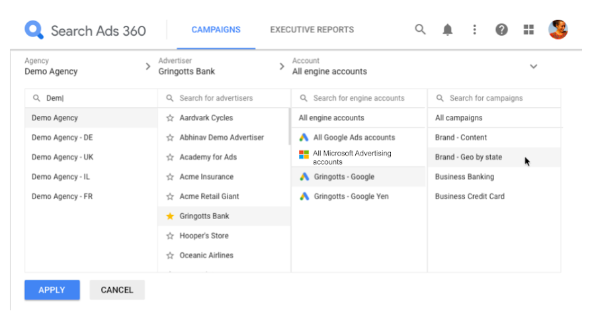Open the help question mark icon
Screen dimensions: 592x333
tap(501, 30)
